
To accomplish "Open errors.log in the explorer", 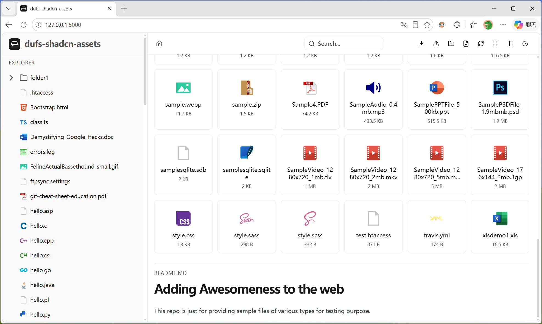I will (x=42, y=152).
